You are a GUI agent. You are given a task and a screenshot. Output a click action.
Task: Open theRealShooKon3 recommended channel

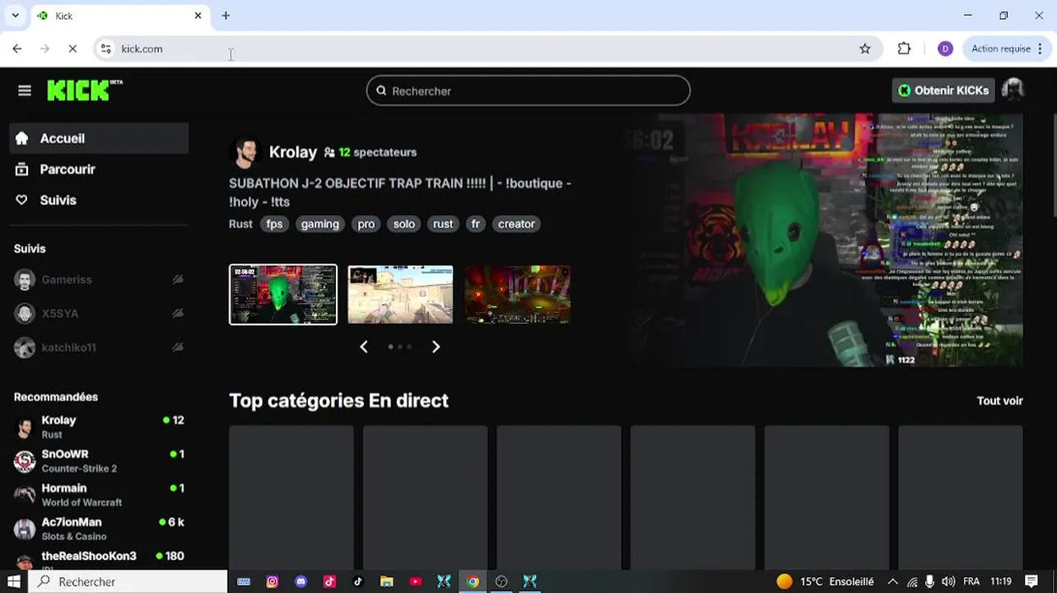click(x=99, y=560)
